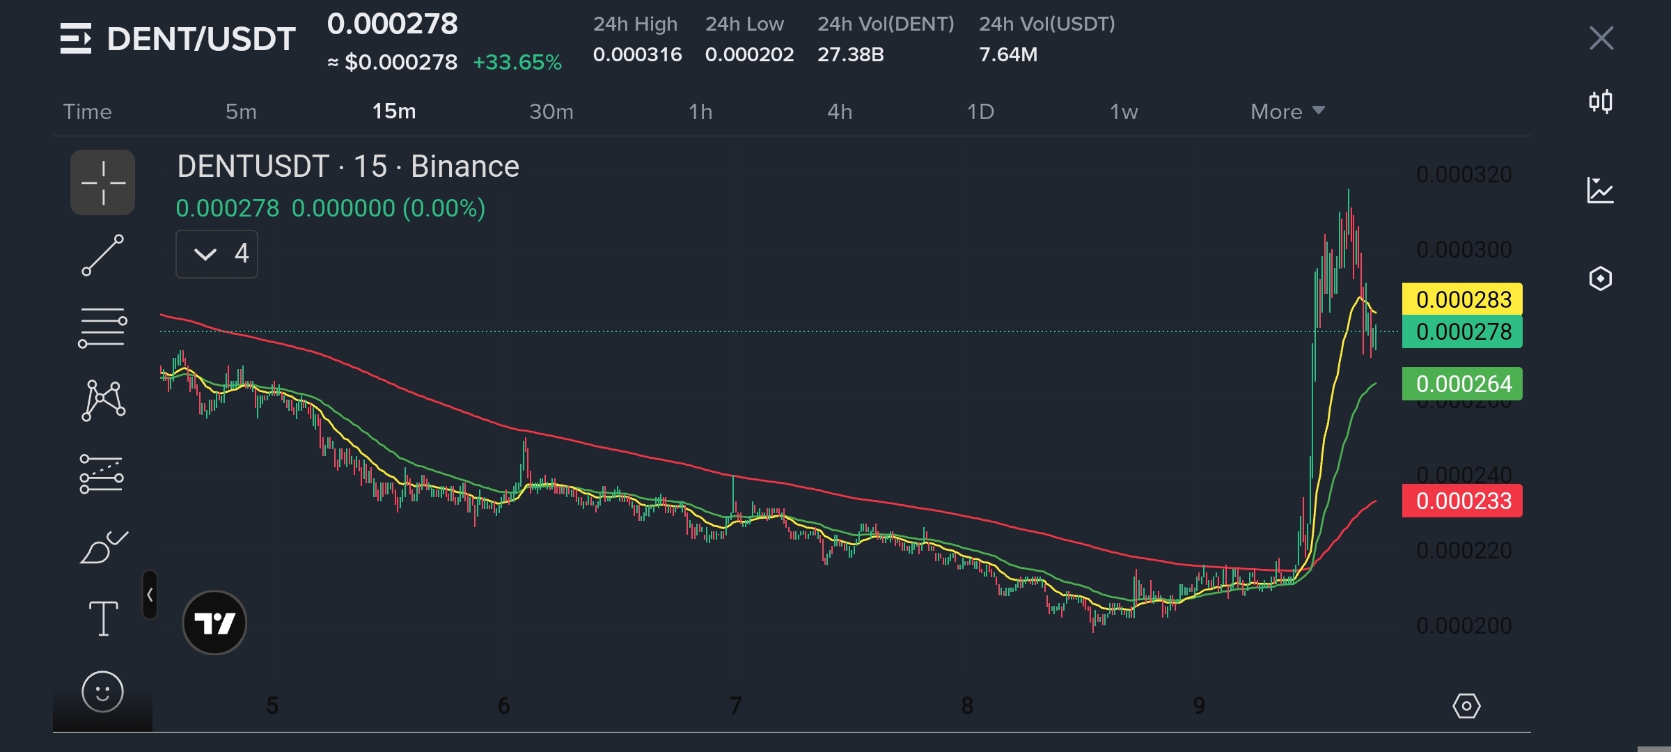The height and width of the screenshot is (752, 1671).
Task: Select the 5m interval
Action: click(241, 111)
